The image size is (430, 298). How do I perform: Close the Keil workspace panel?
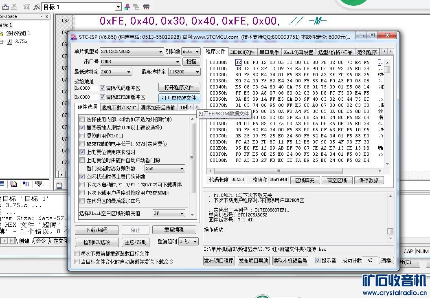point(47,16)
